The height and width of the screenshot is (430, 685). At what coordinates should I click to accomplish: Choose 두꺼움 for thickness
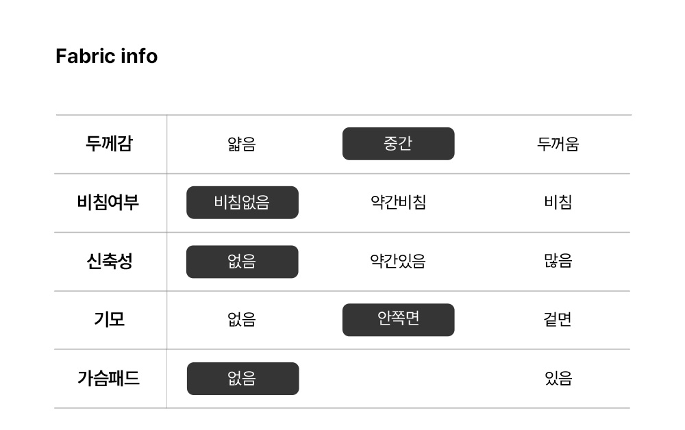(x=558, y=144)
